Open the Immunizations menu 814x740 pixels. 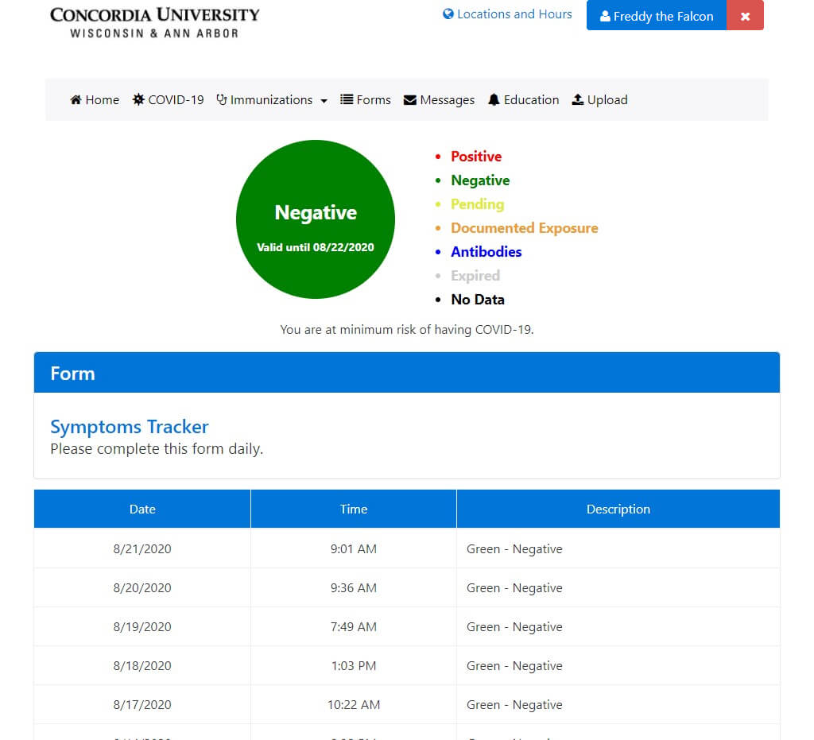(x=272, y=99)
